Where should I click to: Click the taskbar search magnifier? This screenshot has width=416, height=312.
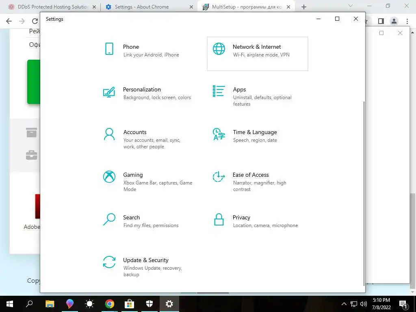29,304
